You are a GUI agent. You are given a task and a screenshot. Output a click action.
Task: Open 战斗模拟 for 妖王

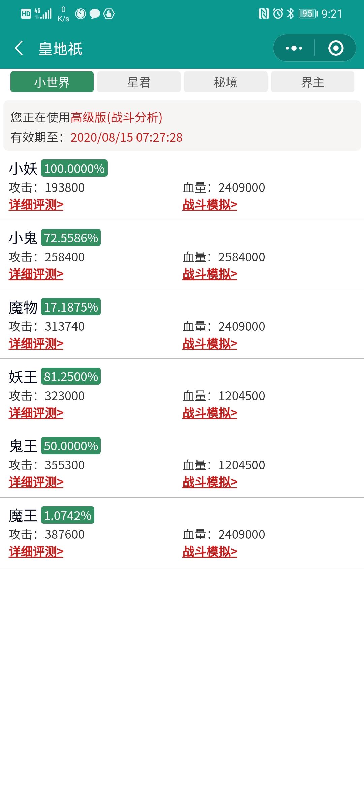point(210,413)
